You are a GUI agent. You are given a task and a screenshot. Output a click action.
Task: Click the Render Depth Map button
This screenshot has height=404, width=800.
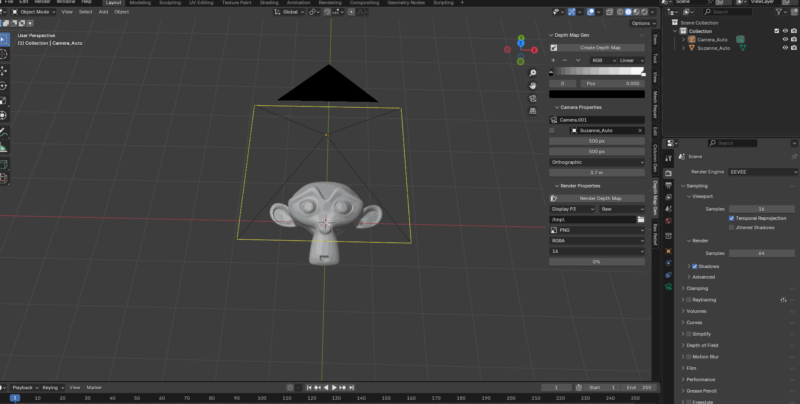click(597, 198)
